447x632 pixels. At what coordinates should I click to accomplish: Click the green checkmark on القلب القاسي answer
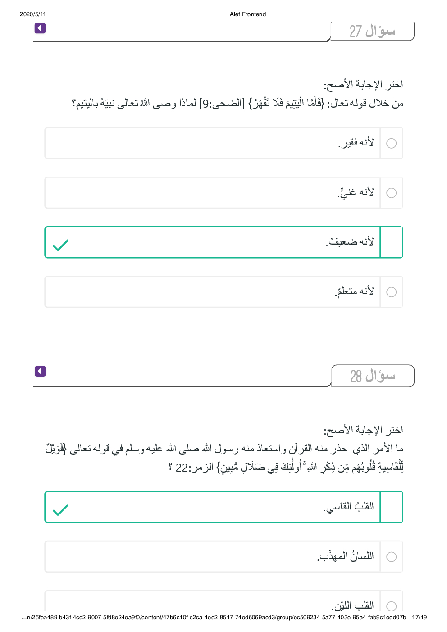tap(60, 509)
